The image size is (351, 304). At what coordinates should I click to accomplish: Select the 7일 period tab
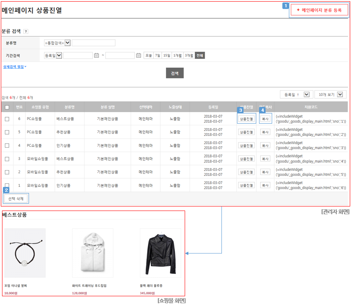coord(158,55)
